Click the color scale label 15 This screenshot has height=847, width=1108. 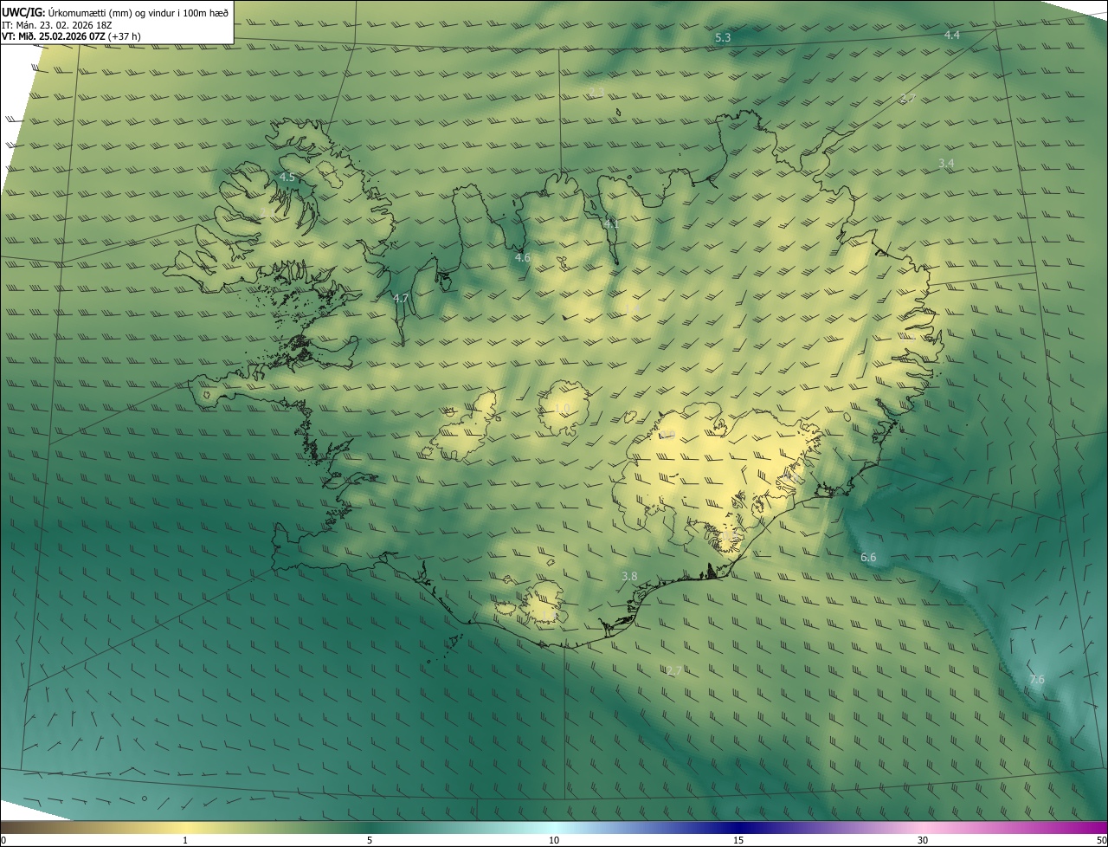(x=738, y=841)
